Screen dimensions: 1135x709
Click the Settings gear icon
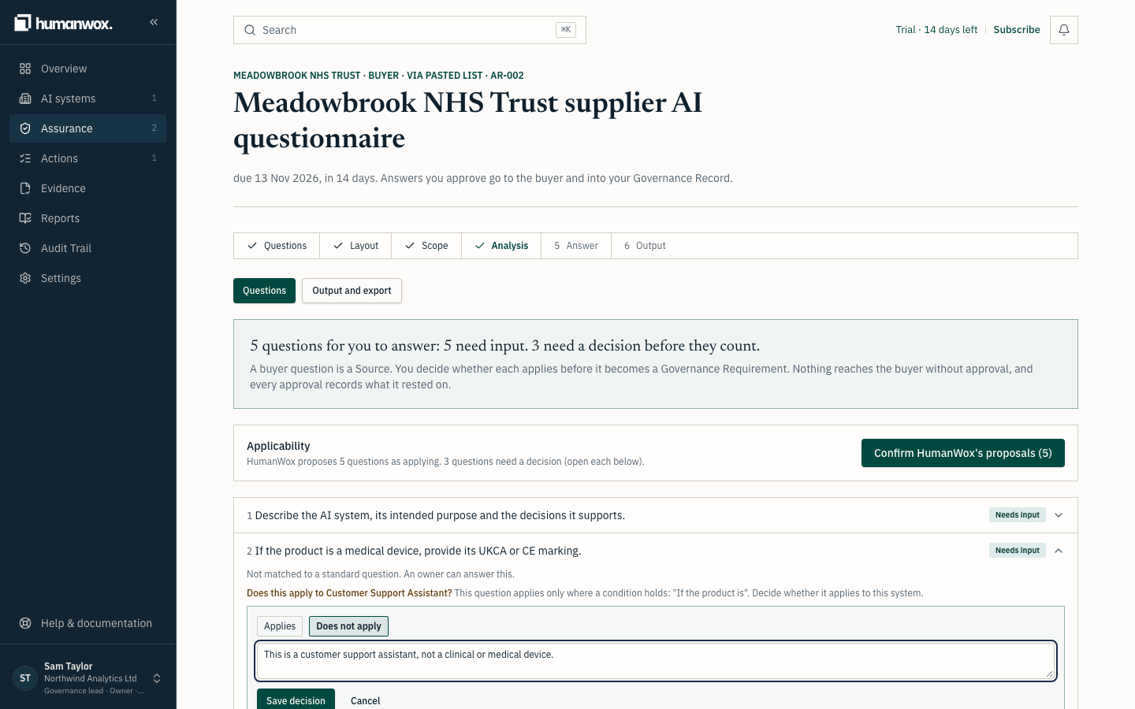25,278
